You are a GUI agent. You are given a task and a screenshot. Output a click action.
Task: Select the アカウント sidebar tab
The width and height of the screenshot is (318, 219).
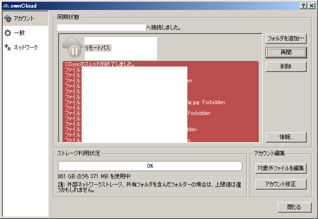pyautogui.click(x=25, y=19)
